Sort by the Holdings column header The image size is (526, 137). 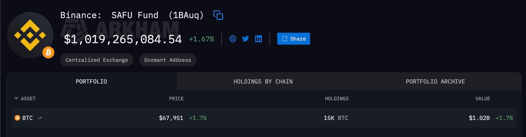tap(337, 98)
